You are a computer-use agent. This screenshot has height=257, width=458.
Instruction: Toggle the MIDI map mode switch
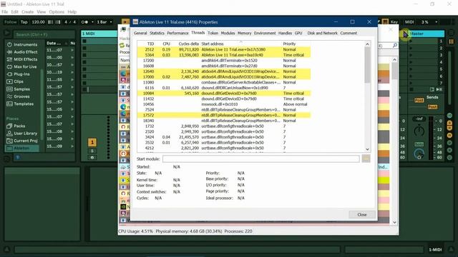point(409,22)
